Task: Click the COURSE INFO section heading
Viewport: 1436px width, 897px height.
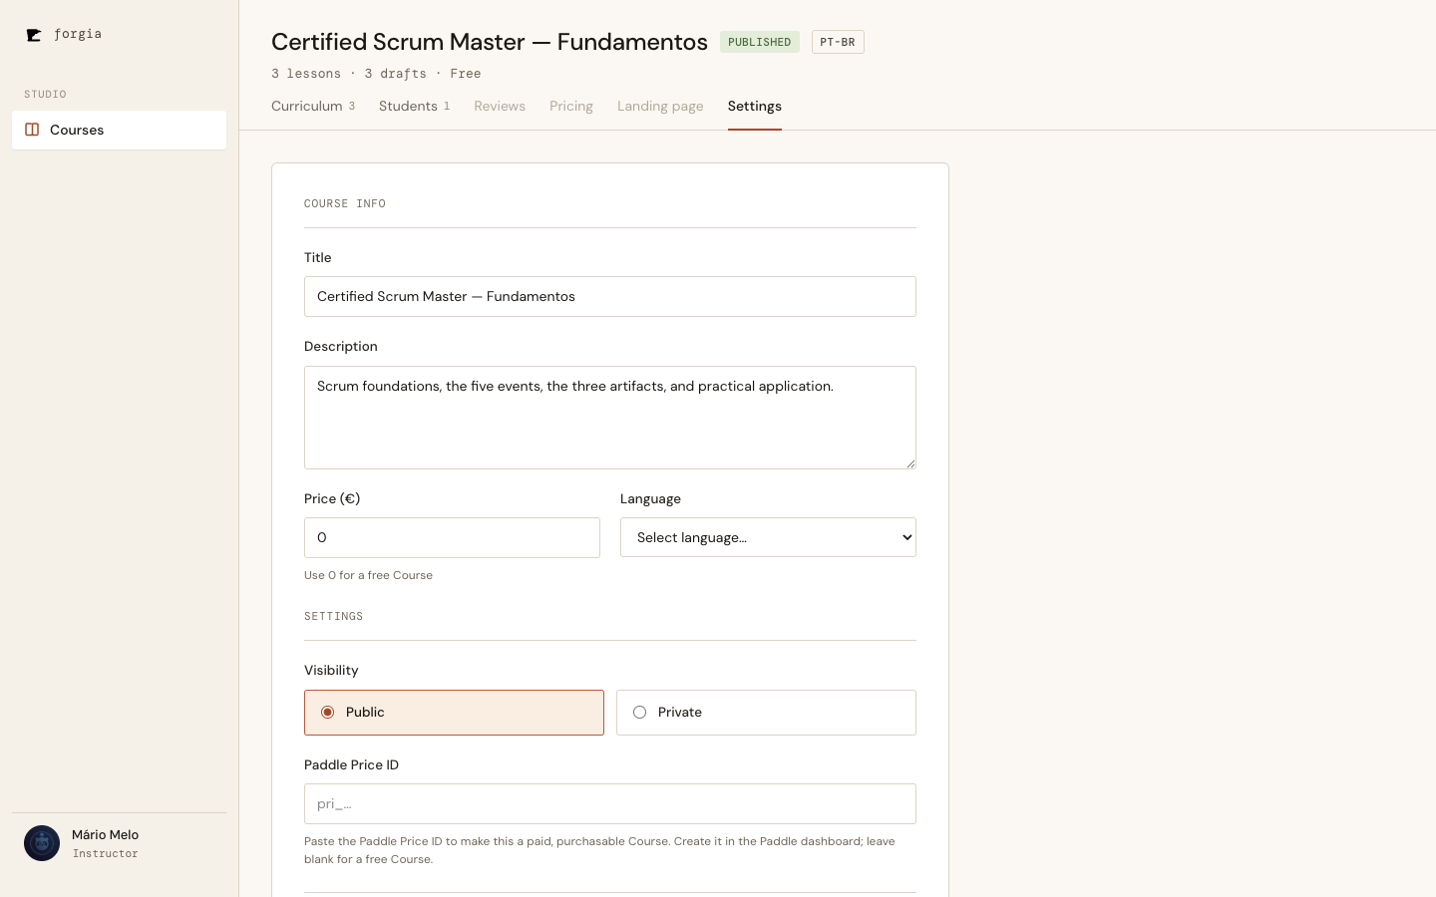Action: point(345,203)
